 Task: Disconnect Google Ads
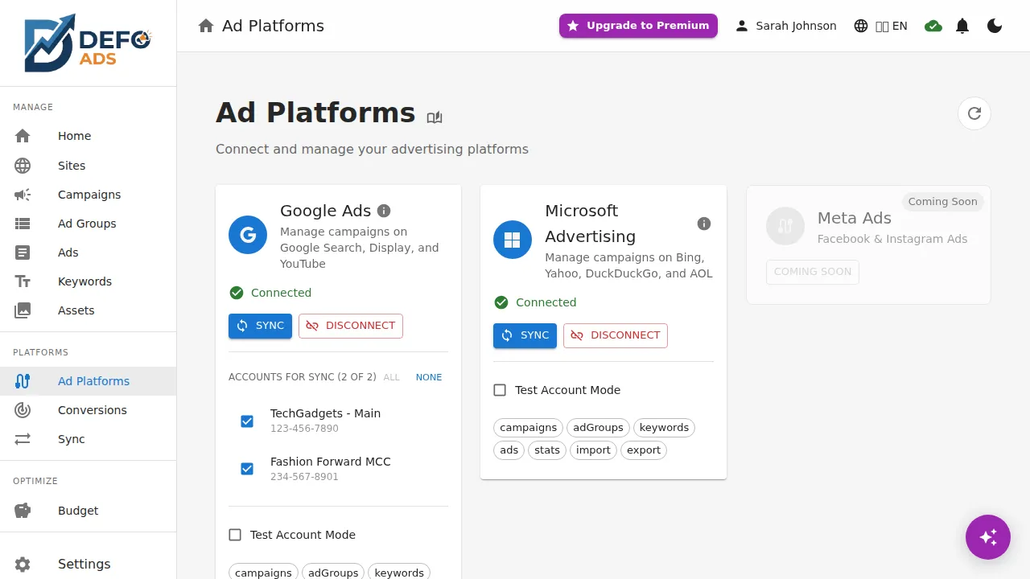coord(351,326)
